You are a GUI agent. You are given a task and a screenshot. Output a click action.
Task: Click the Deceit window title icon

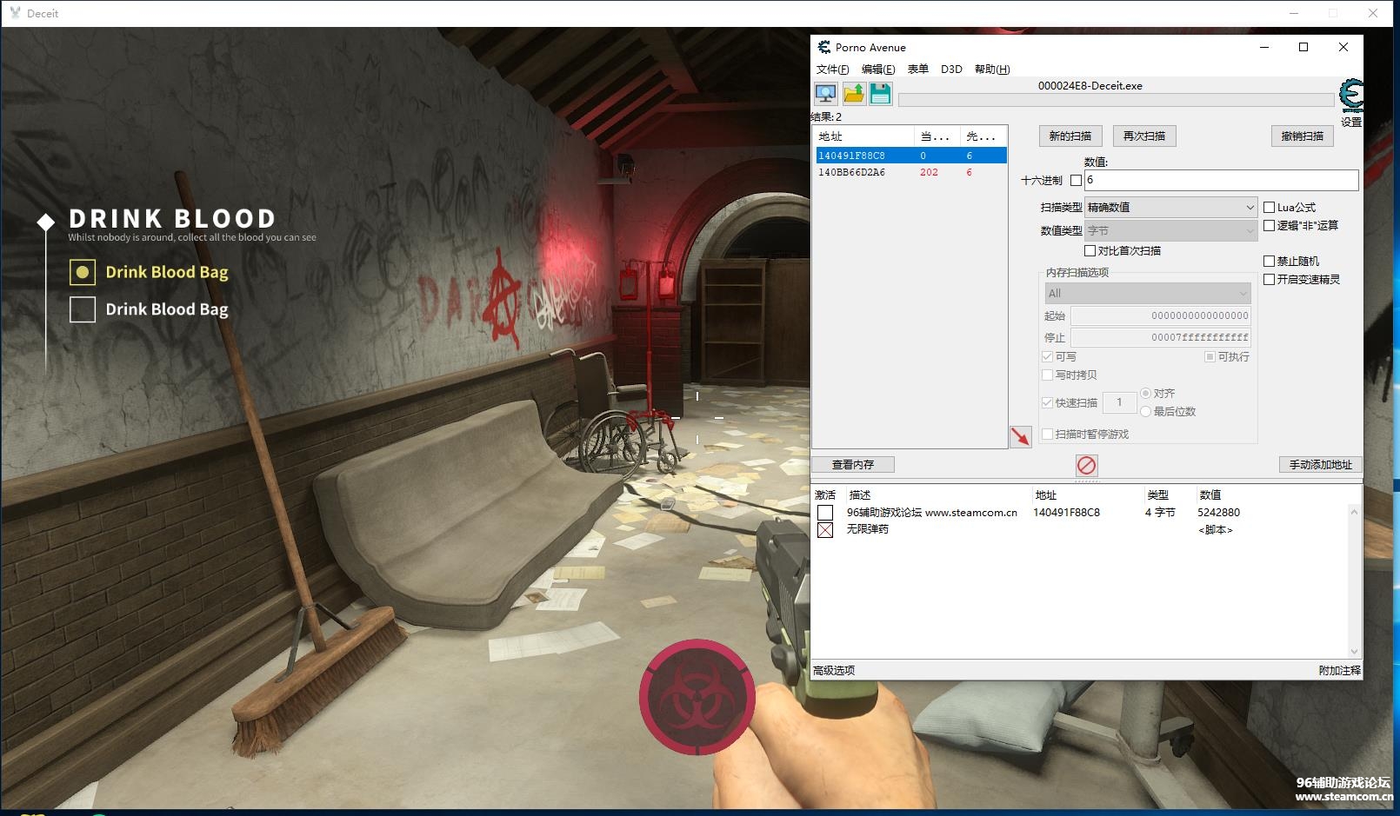point(15,13)
